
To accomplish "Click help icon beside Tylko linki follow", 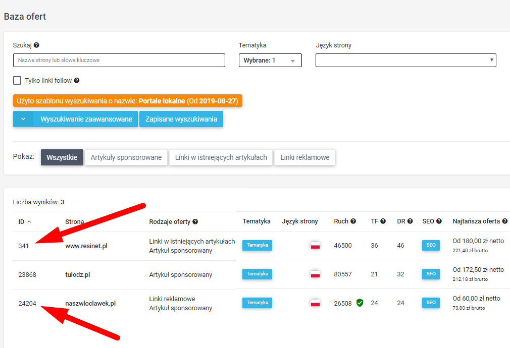I will click(x=77, y=80).
